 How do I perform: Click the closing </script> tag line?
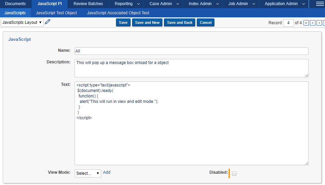pos(84,118)
